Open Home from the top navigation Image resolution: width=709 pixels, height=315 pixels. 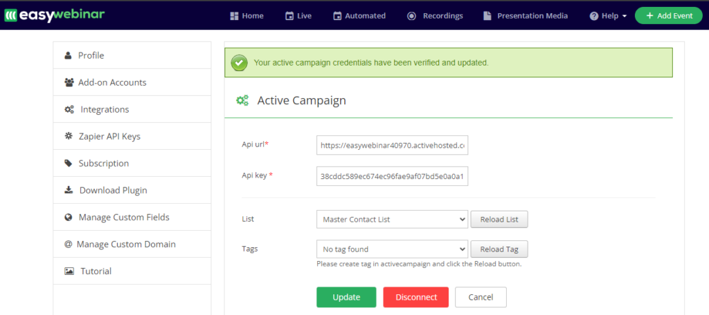246,16
